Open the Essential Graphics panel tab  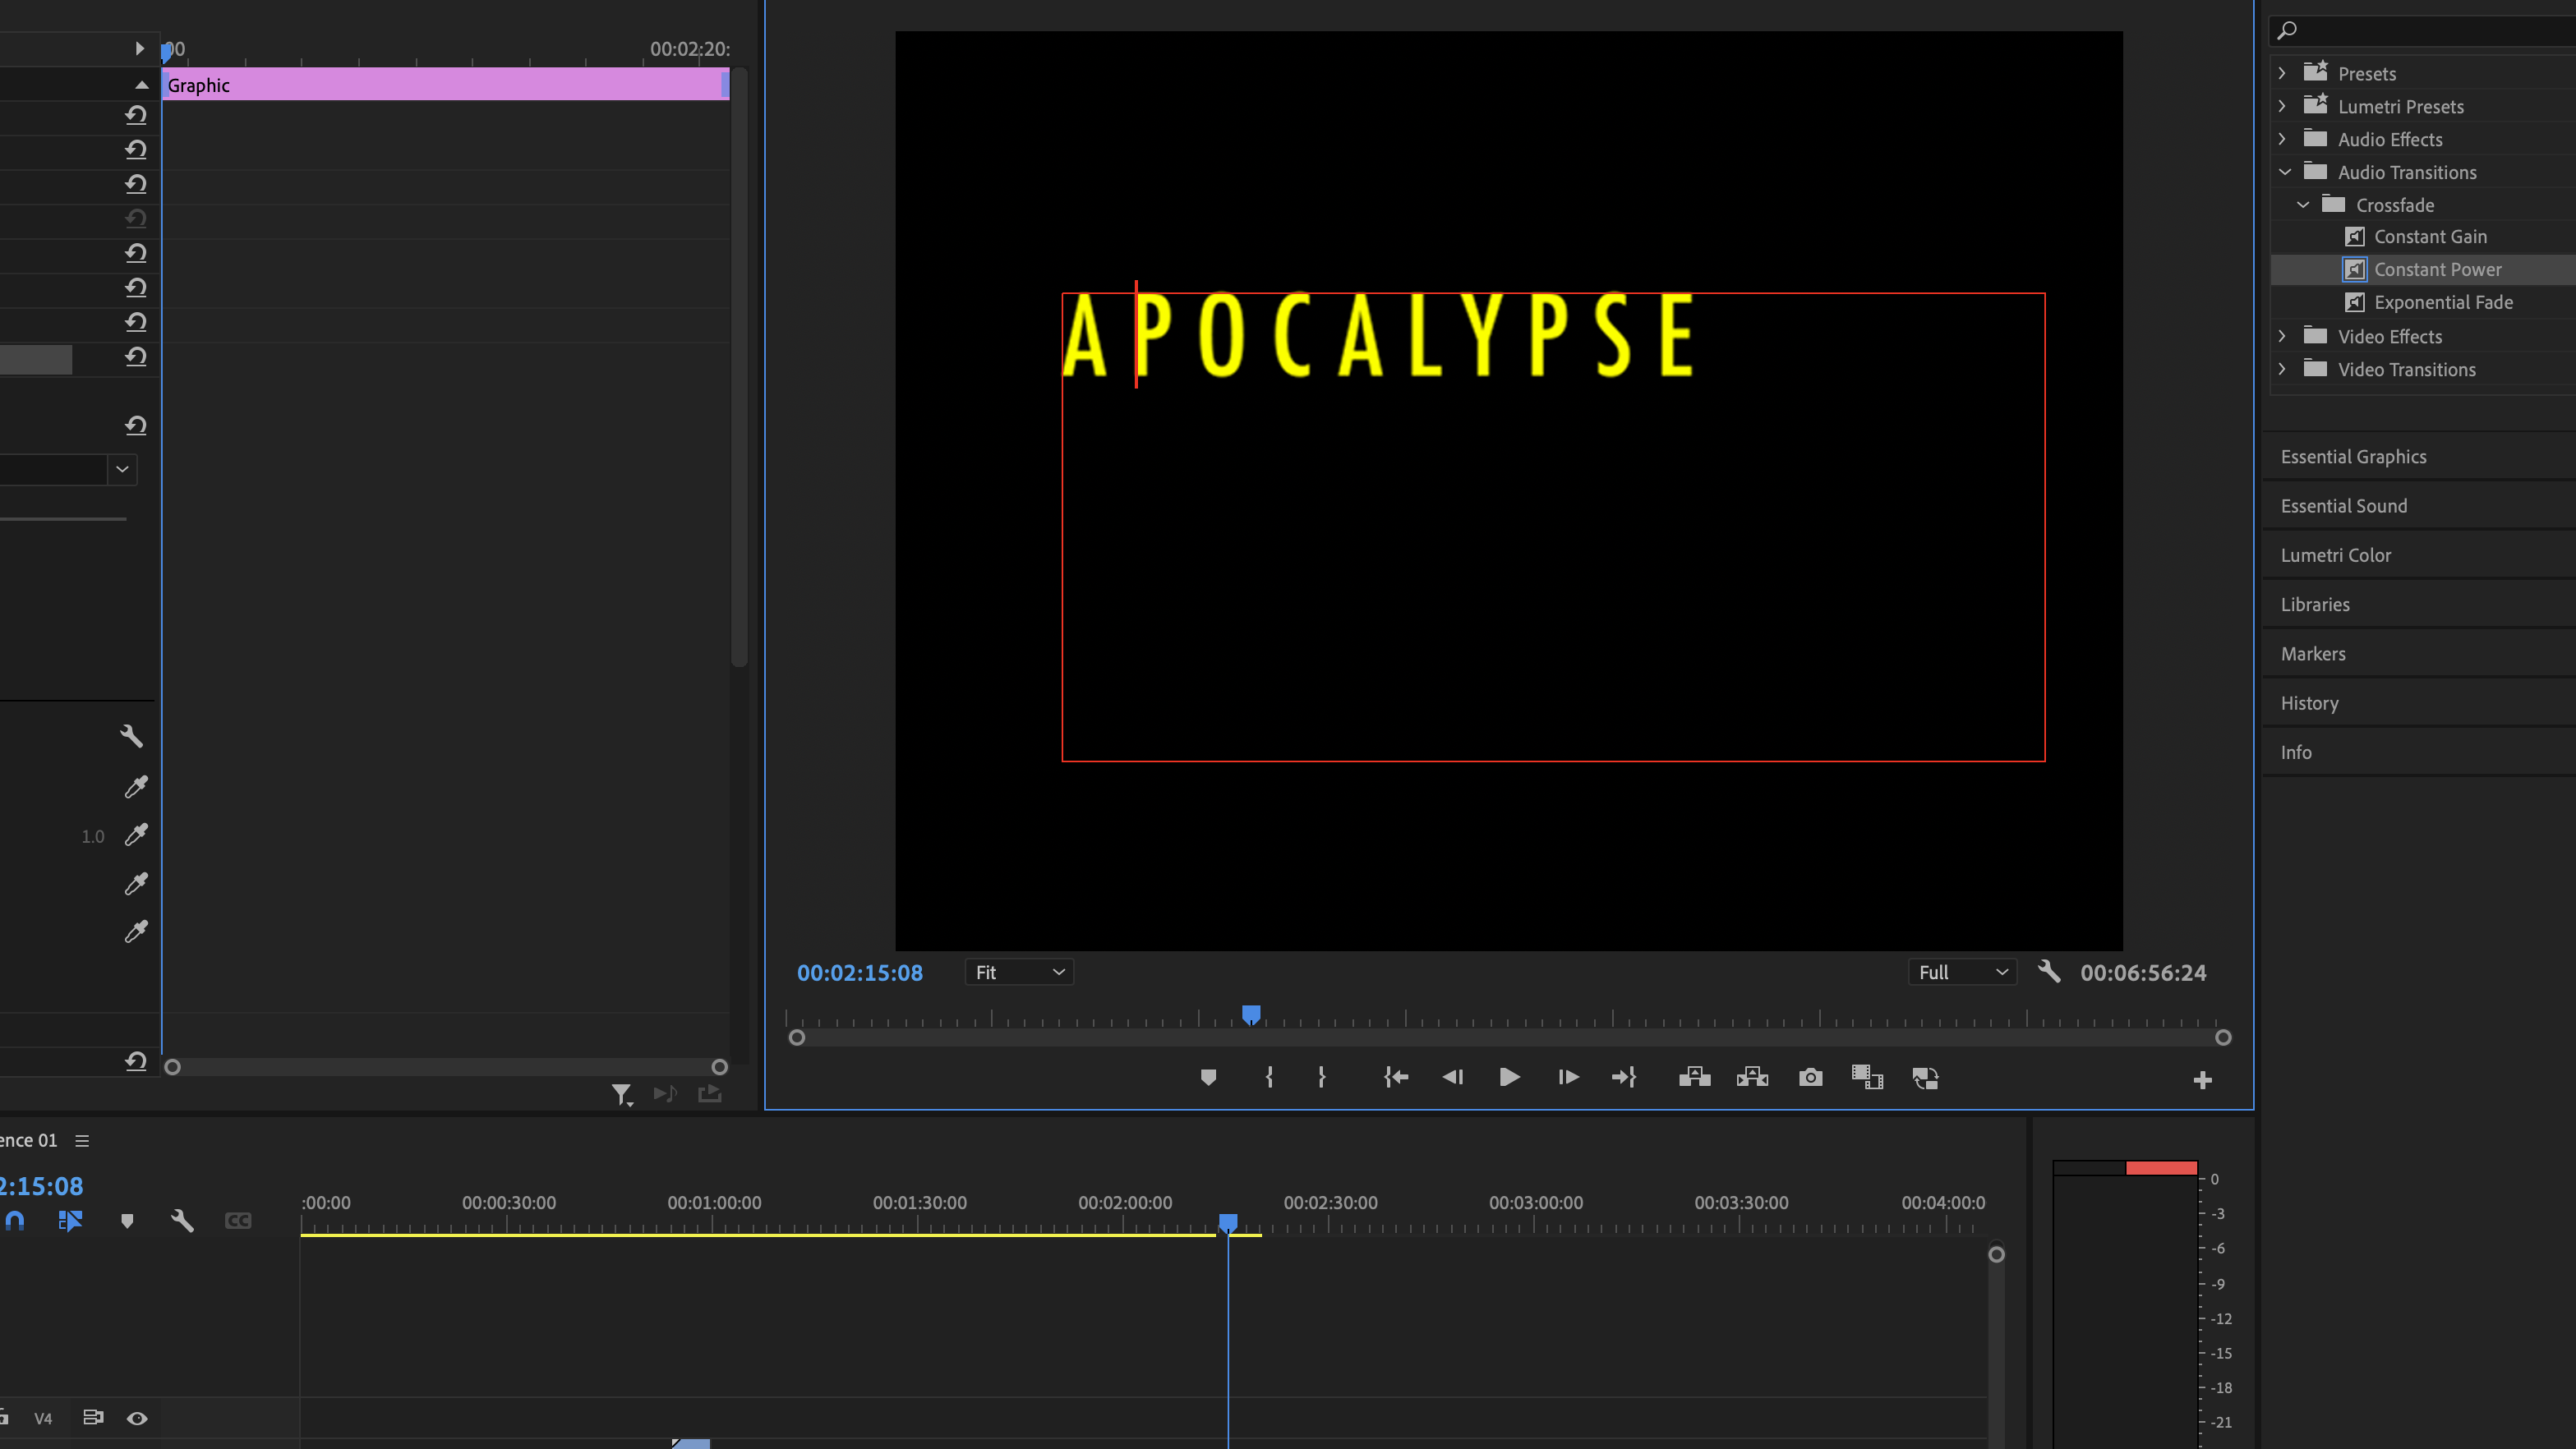pos(2353,457)
